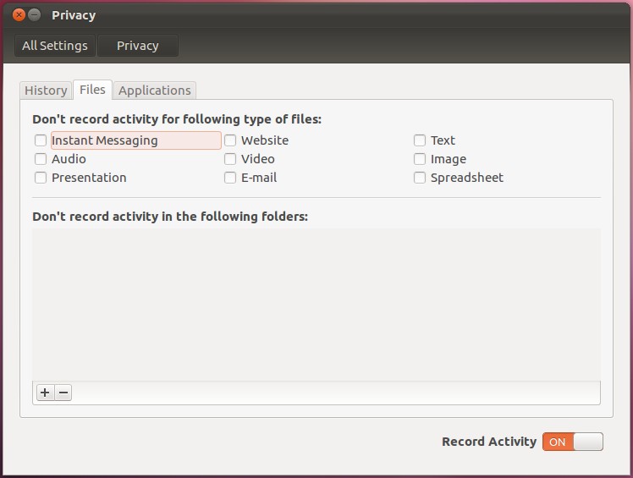Tick the Image checkbox

tap(420, 159)
